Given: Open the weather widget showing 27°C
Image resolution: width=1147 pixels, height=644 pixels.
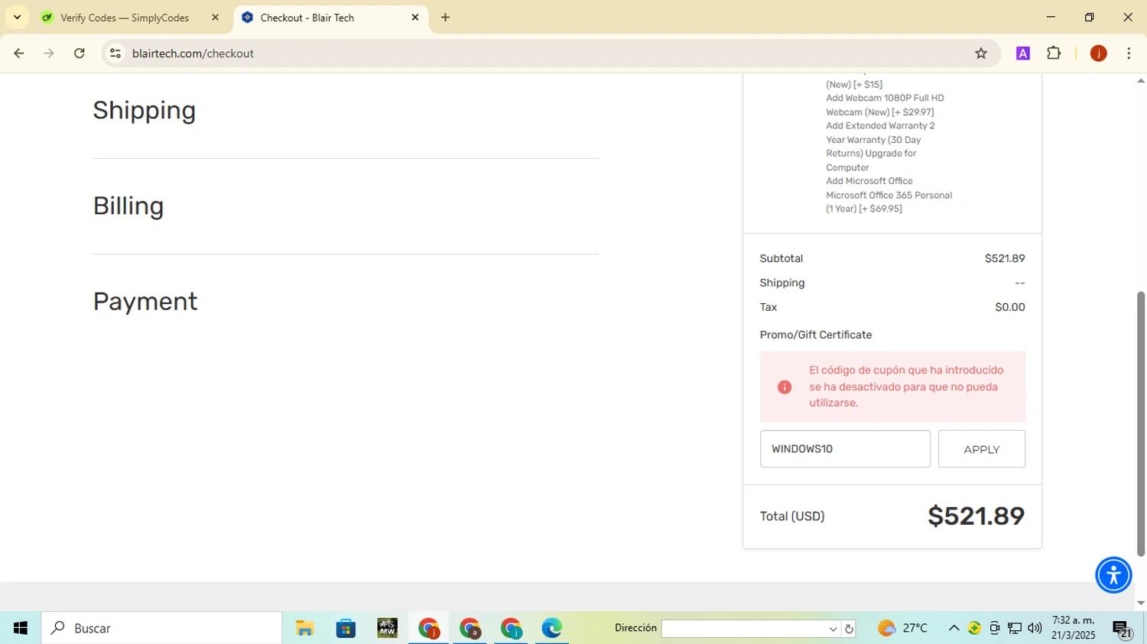Looking at the screenshot, I should click(x=902, y=628).
